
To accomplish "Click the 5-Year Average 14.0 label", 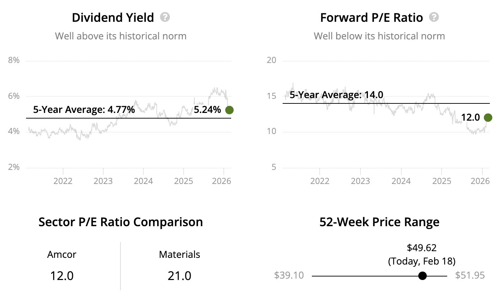I will point(336,95).
